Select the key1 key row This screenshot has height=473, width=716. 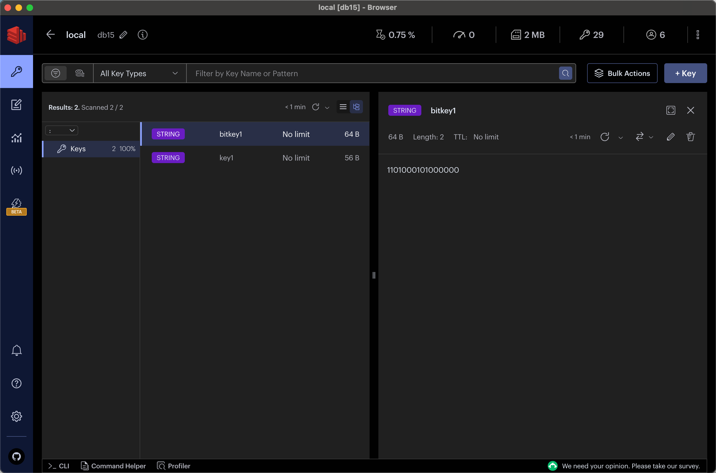pyautogui.click(x=255, y=158)
